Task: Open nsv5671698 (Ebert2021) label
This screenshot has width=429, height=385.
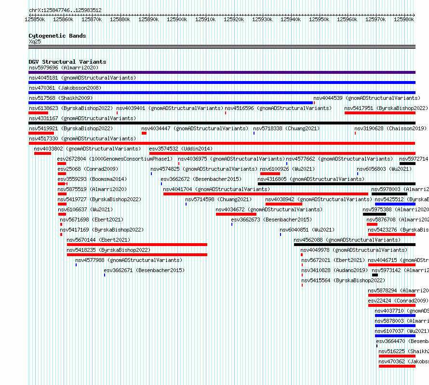Action: [92, 220]
